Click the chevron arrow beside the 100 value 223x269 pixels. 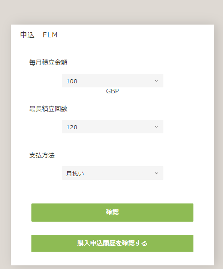click(x=157, y=81)
